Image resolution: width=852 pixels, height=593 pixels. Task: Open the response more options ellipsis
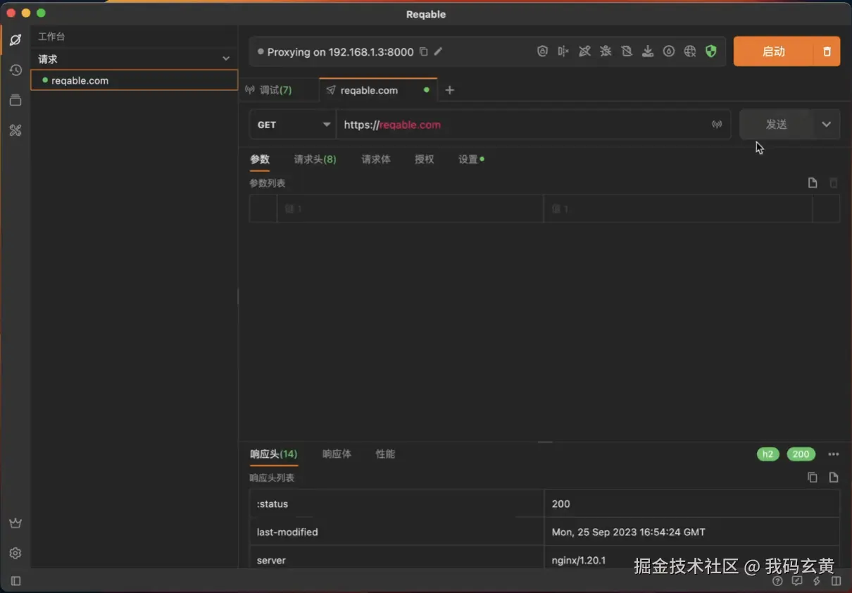(834, 454)
